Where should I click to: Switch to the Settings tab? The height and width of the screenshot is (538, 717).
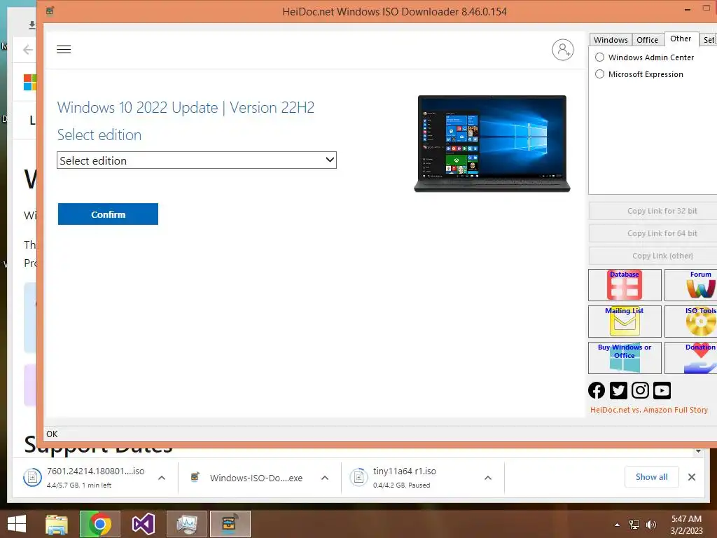[709, 40]
